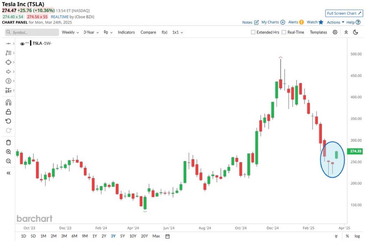Image resolution: width=366 pixels, height=243 pixels.
Task: Select the 3M range
Action: tap(64, 236)
